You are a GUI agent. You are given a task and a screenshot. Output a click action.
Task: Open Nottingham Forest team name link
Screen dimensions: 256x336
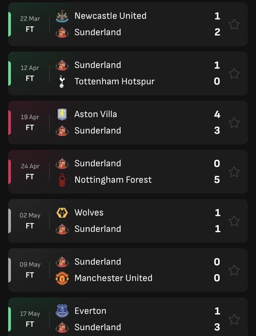pos(113,180)
